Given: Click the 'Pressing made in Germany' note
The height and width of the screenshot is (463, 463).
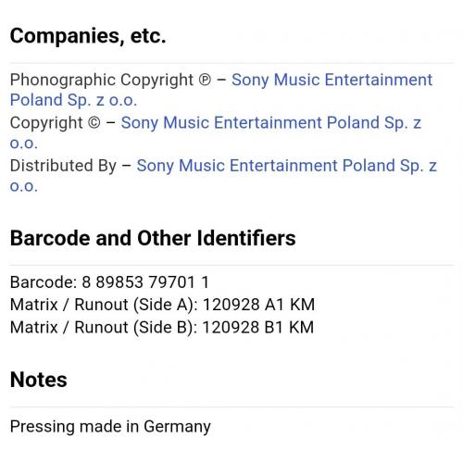Looking at the screenshot, I should [x=110, y=427].
